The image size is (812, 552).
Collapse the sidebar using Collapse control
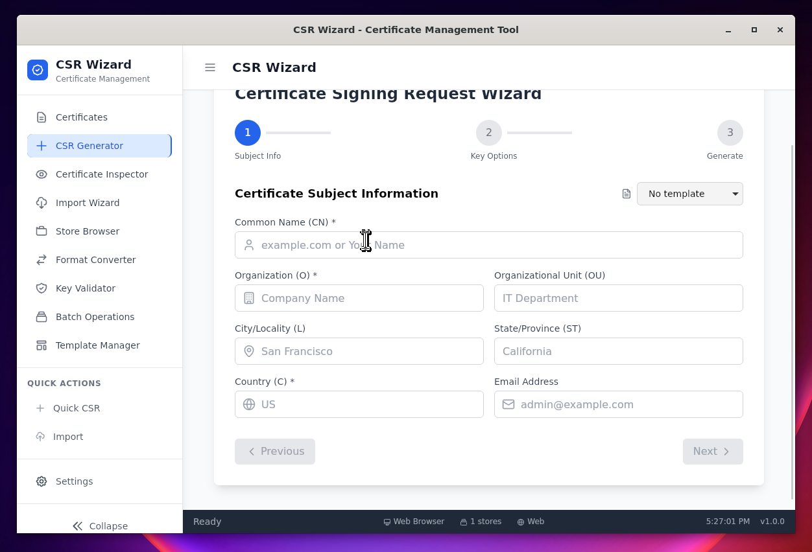100,526
